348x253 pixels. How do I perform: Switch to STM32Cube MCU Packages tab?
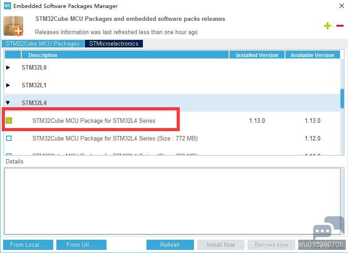43,43
